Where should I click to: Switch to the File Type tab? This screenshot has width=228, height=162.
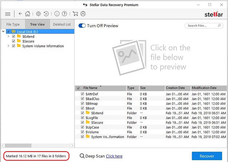point(13,24)
